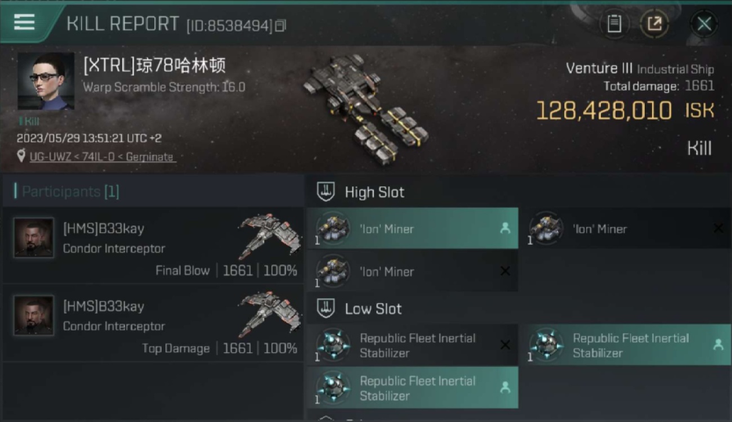
Task: Select the High Slot section icon
Action: click(x=325, y=191)
